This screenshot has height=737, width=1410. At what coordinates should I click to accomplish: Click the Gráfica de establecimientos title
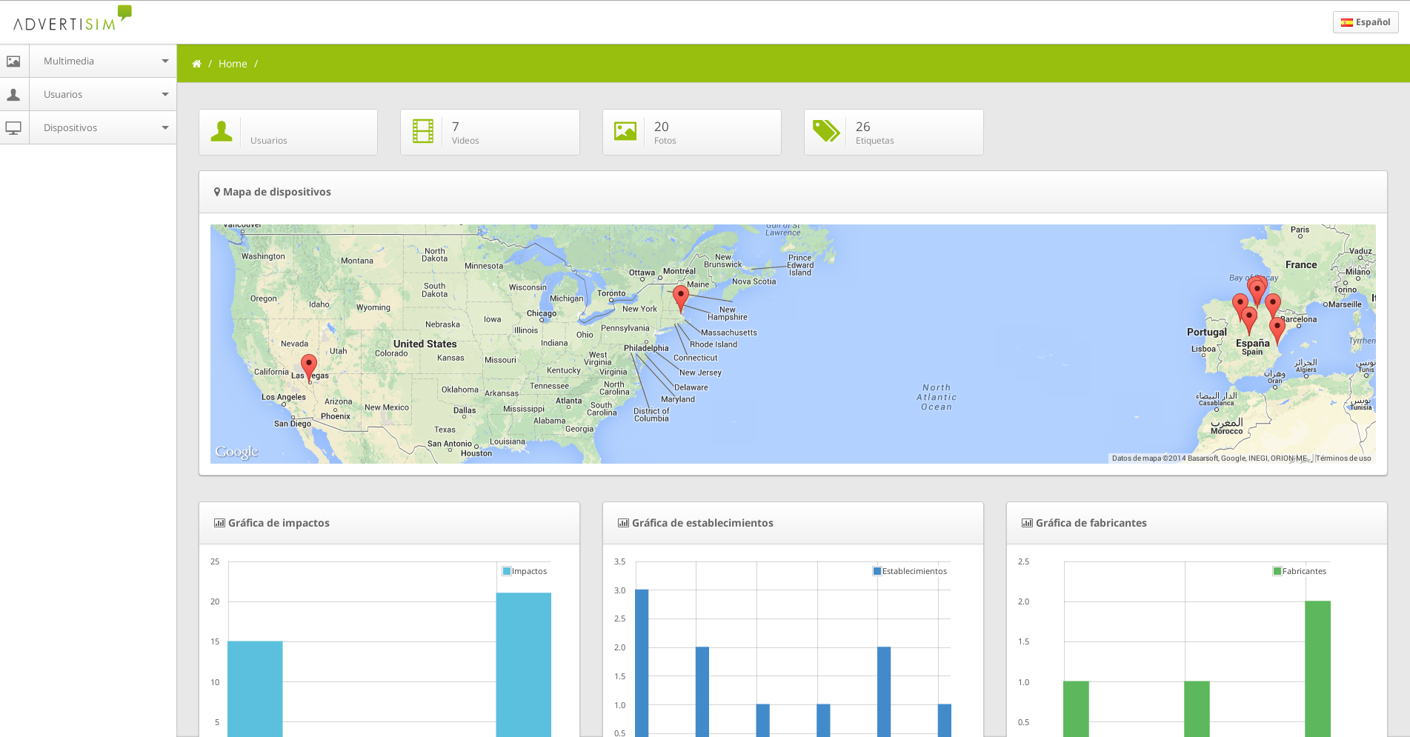click(702, 523)
